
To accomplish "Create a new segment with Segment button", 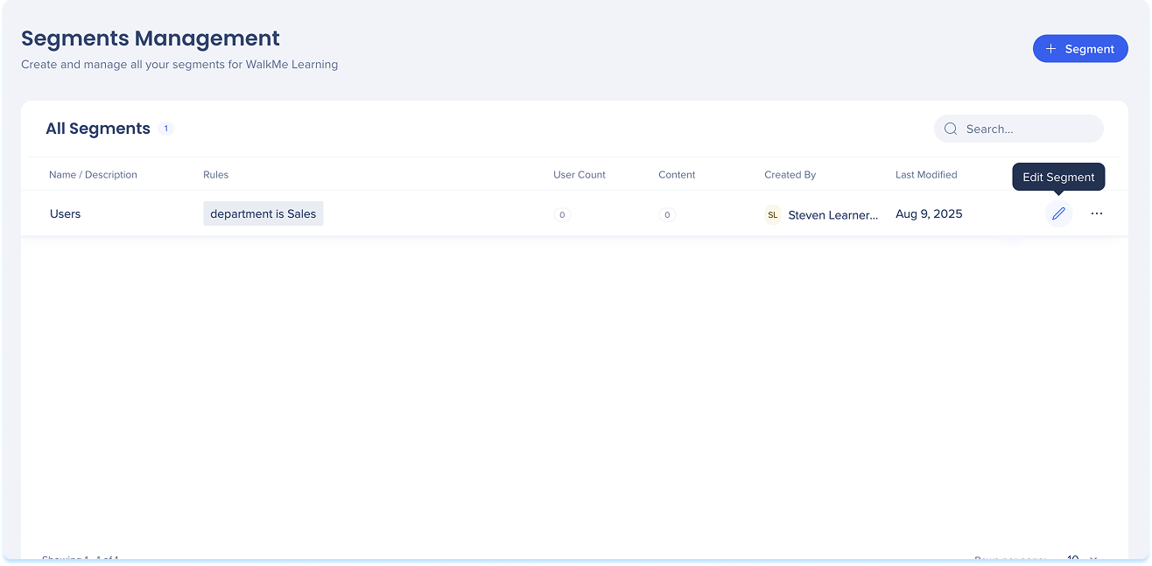I will pos(1079,49).
